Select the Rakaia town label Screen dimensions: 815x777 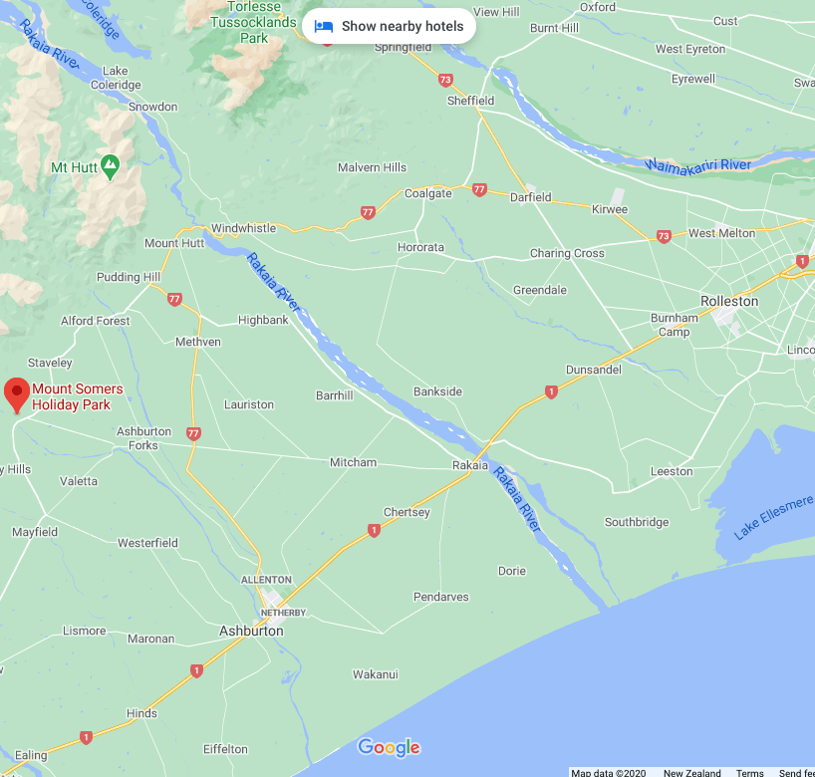pos(470,465)
